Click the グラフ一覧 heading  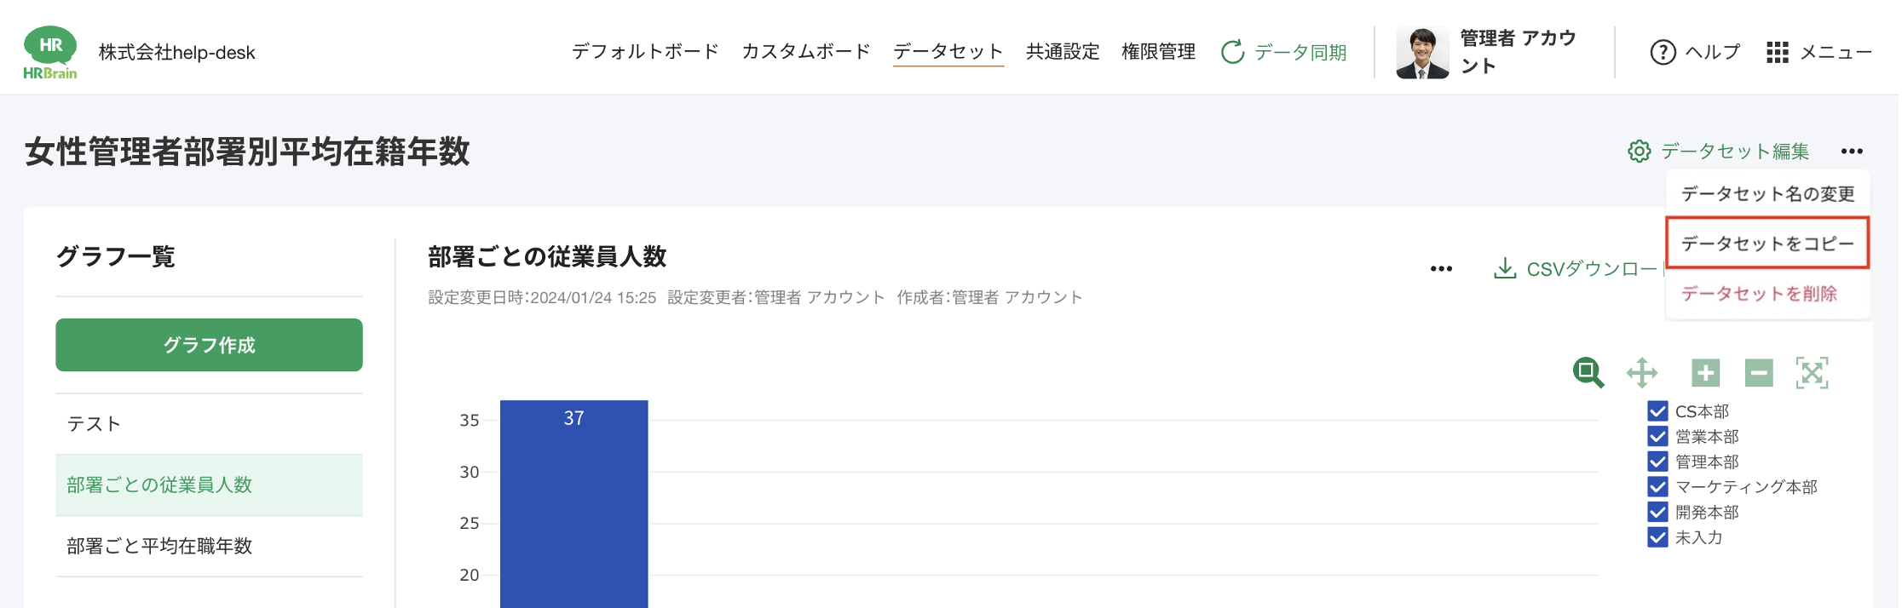coord(116,256)
